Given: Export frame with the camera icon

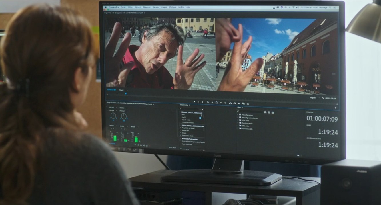Looking at the screenshot, I should point(239,103).
